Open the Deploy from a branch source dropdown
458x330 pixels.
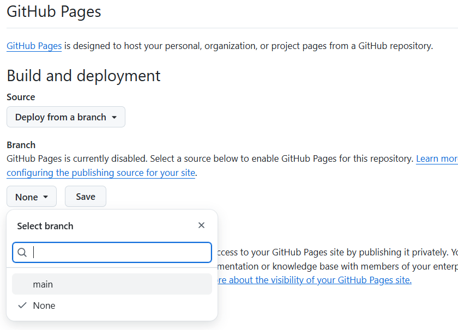(65, 117)
